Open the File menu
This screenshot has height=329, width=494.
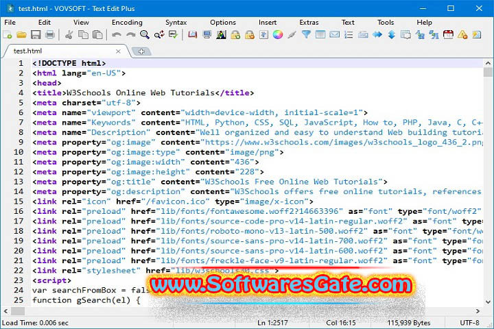point(10,23)
